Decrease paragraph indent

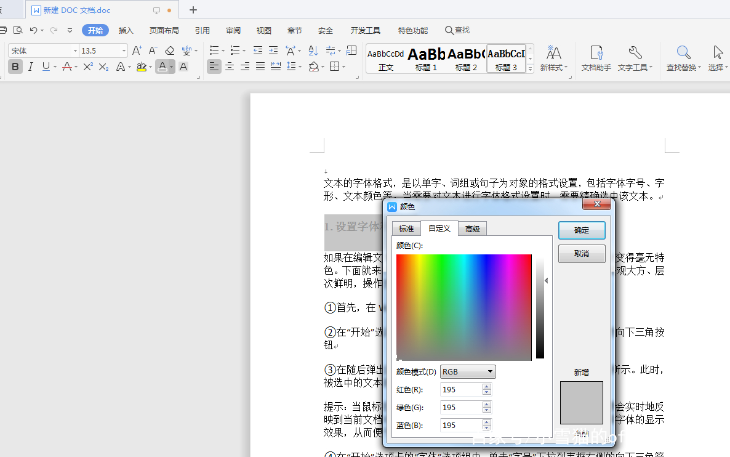coord(257,51)
